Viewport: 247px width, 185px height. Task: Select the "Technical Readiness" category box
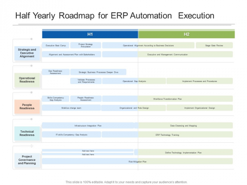point(27,133)
